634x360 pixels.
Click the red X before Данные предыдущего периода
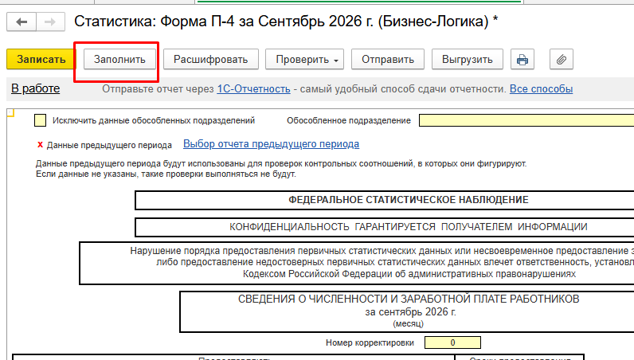(x=40, y=144)
